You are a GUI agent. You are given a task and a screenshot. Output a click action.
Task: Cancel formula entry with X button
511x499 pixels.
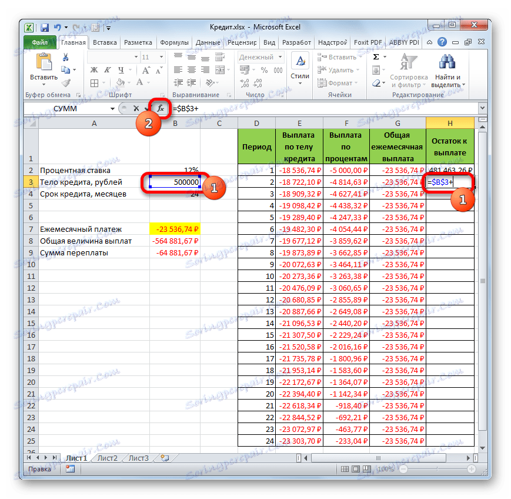pos(136,108)
